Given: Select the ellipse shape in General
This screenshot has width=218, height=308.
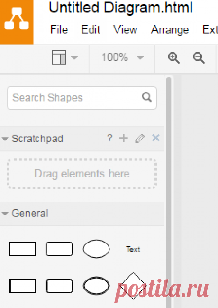Looking at the screenshot, I should (x=96, y=249).
